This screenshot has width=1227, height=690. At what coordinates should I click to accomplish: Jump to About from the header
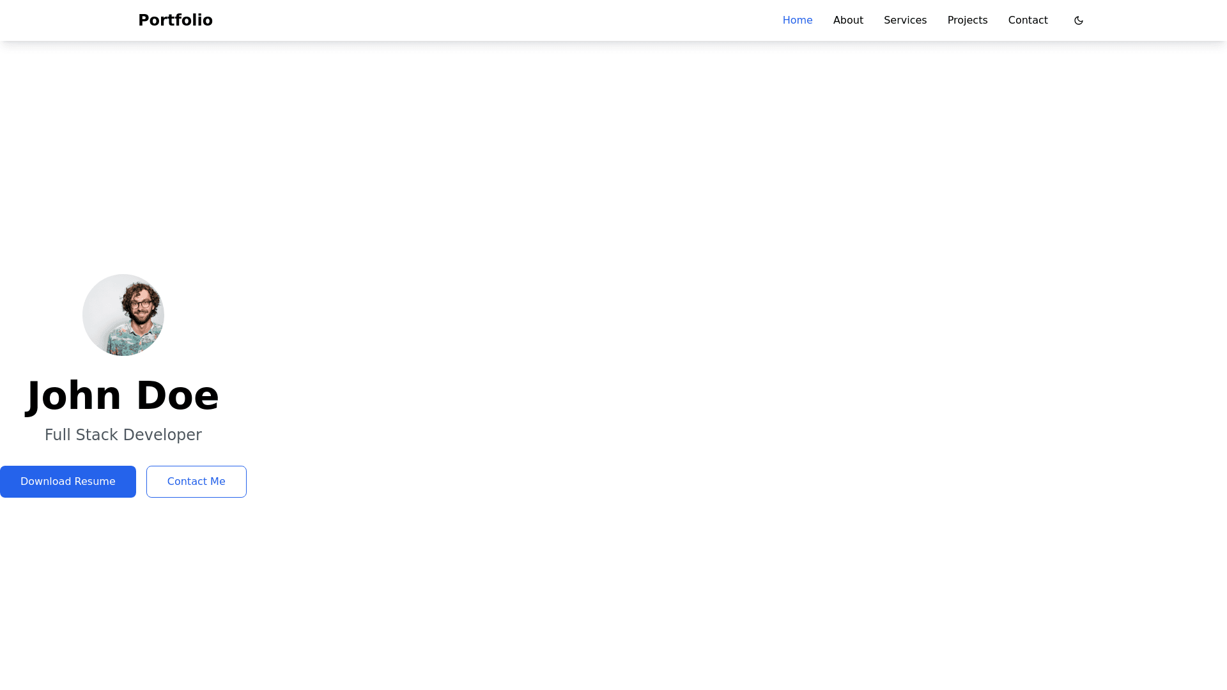847,20
